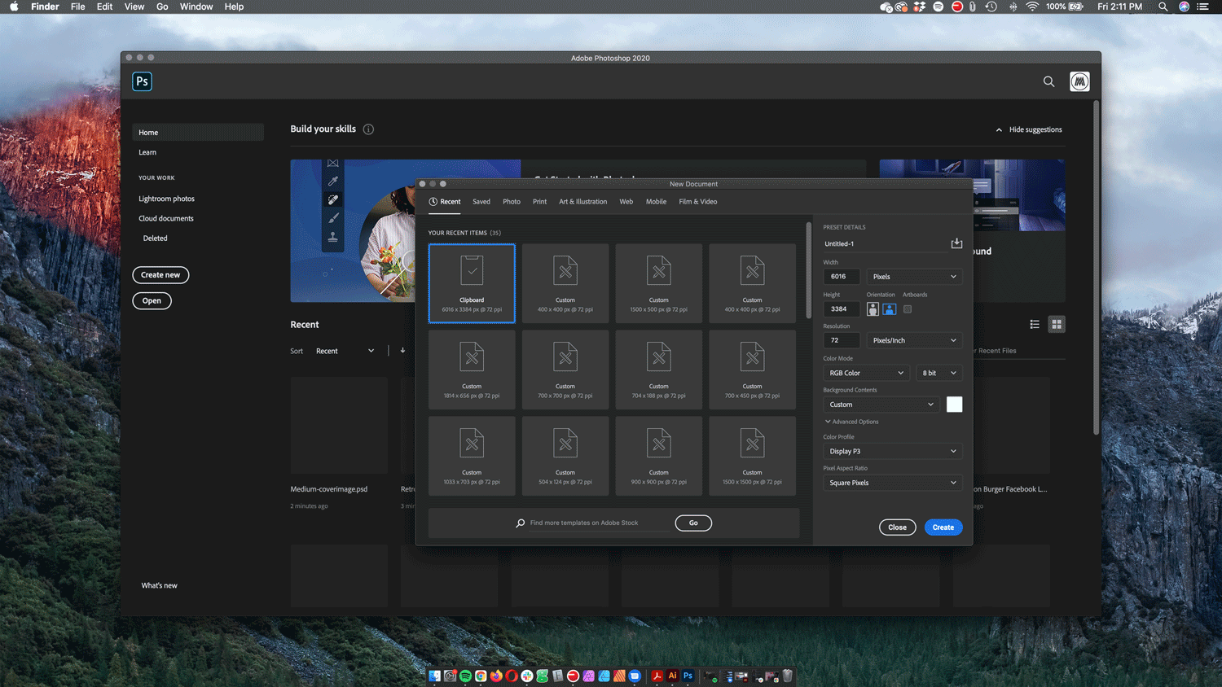Viewport: 1222px width, 687px height.
Task: Open search in Photoshop home window
Action: [x=1048, y=81]
